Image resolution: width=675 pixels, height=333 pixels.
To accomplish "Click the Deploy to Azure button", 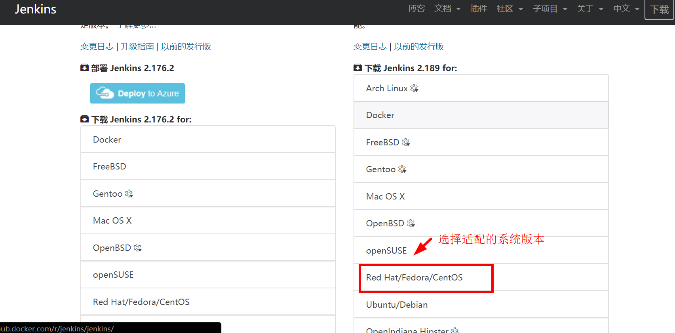I will [x=137, y=93].
